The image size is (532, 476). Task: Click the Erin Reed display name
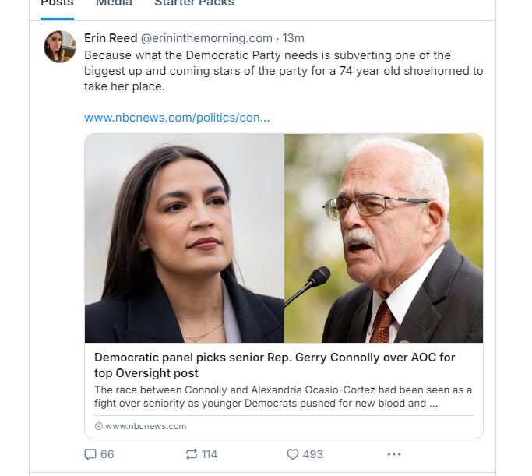110,38
